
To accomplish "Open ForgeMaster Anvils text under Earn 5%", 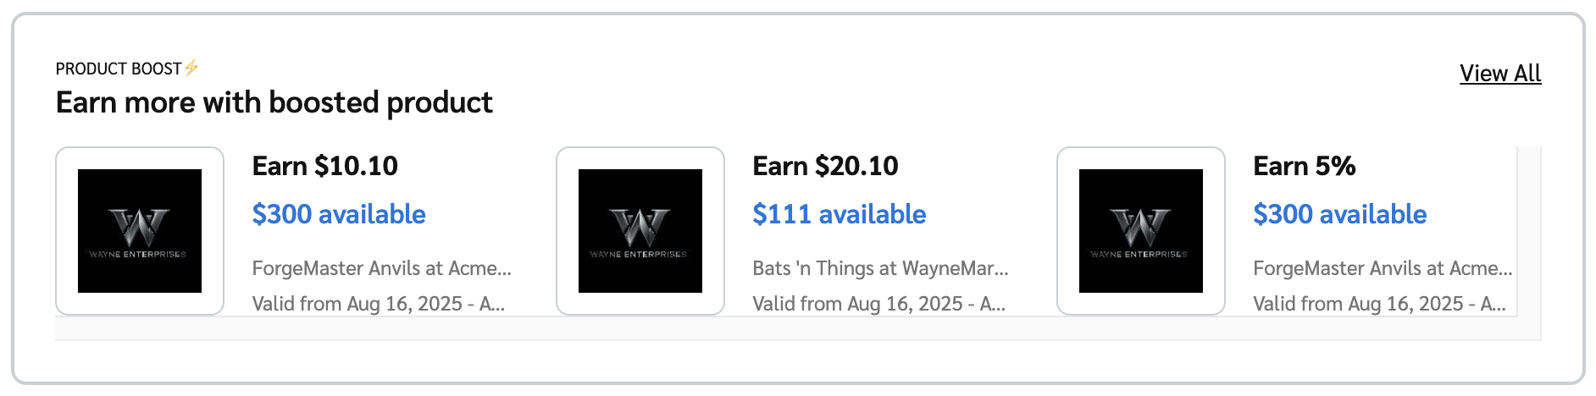I will pyautogui.click(x=1382, y=268).
